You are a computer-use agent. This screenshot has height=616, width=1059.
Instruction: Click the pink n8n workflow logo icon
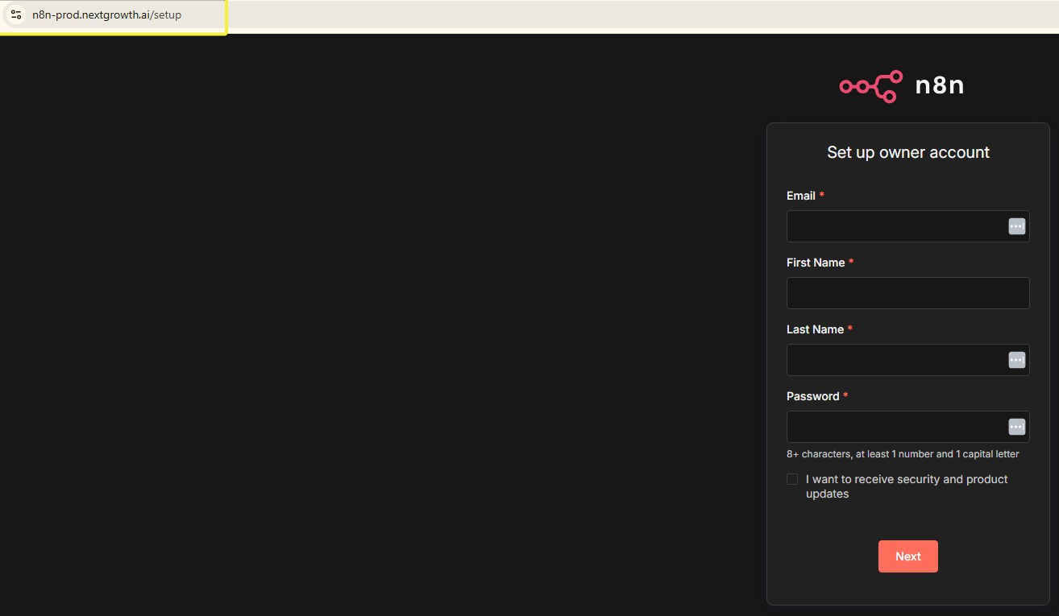pos(870,86)
